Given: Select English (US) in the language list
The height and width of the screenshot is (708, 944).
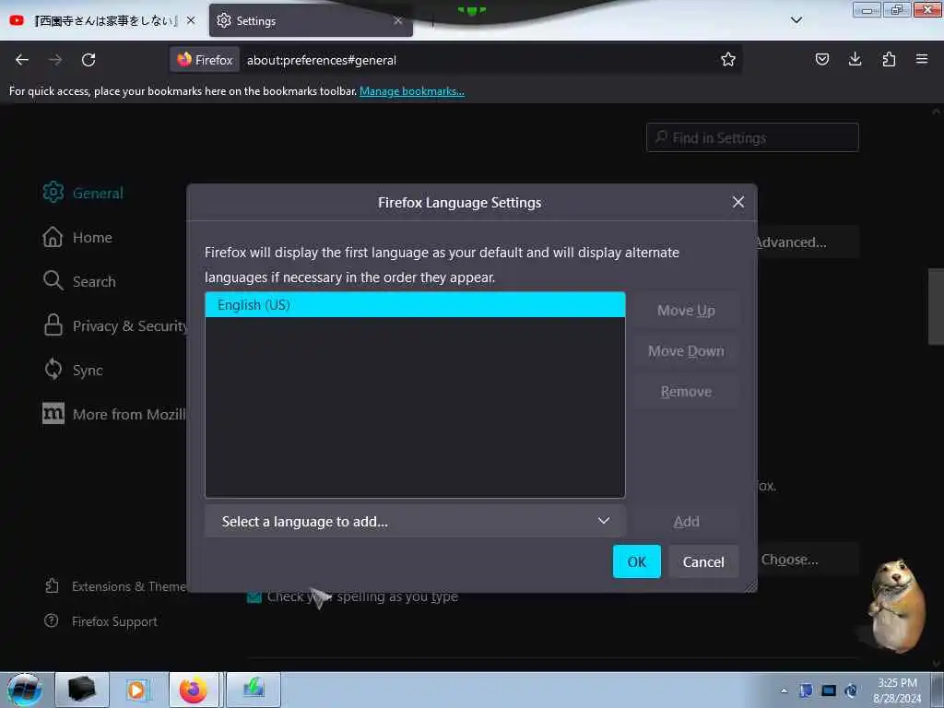Looking at the screenshot, I should tap(415, 304).
